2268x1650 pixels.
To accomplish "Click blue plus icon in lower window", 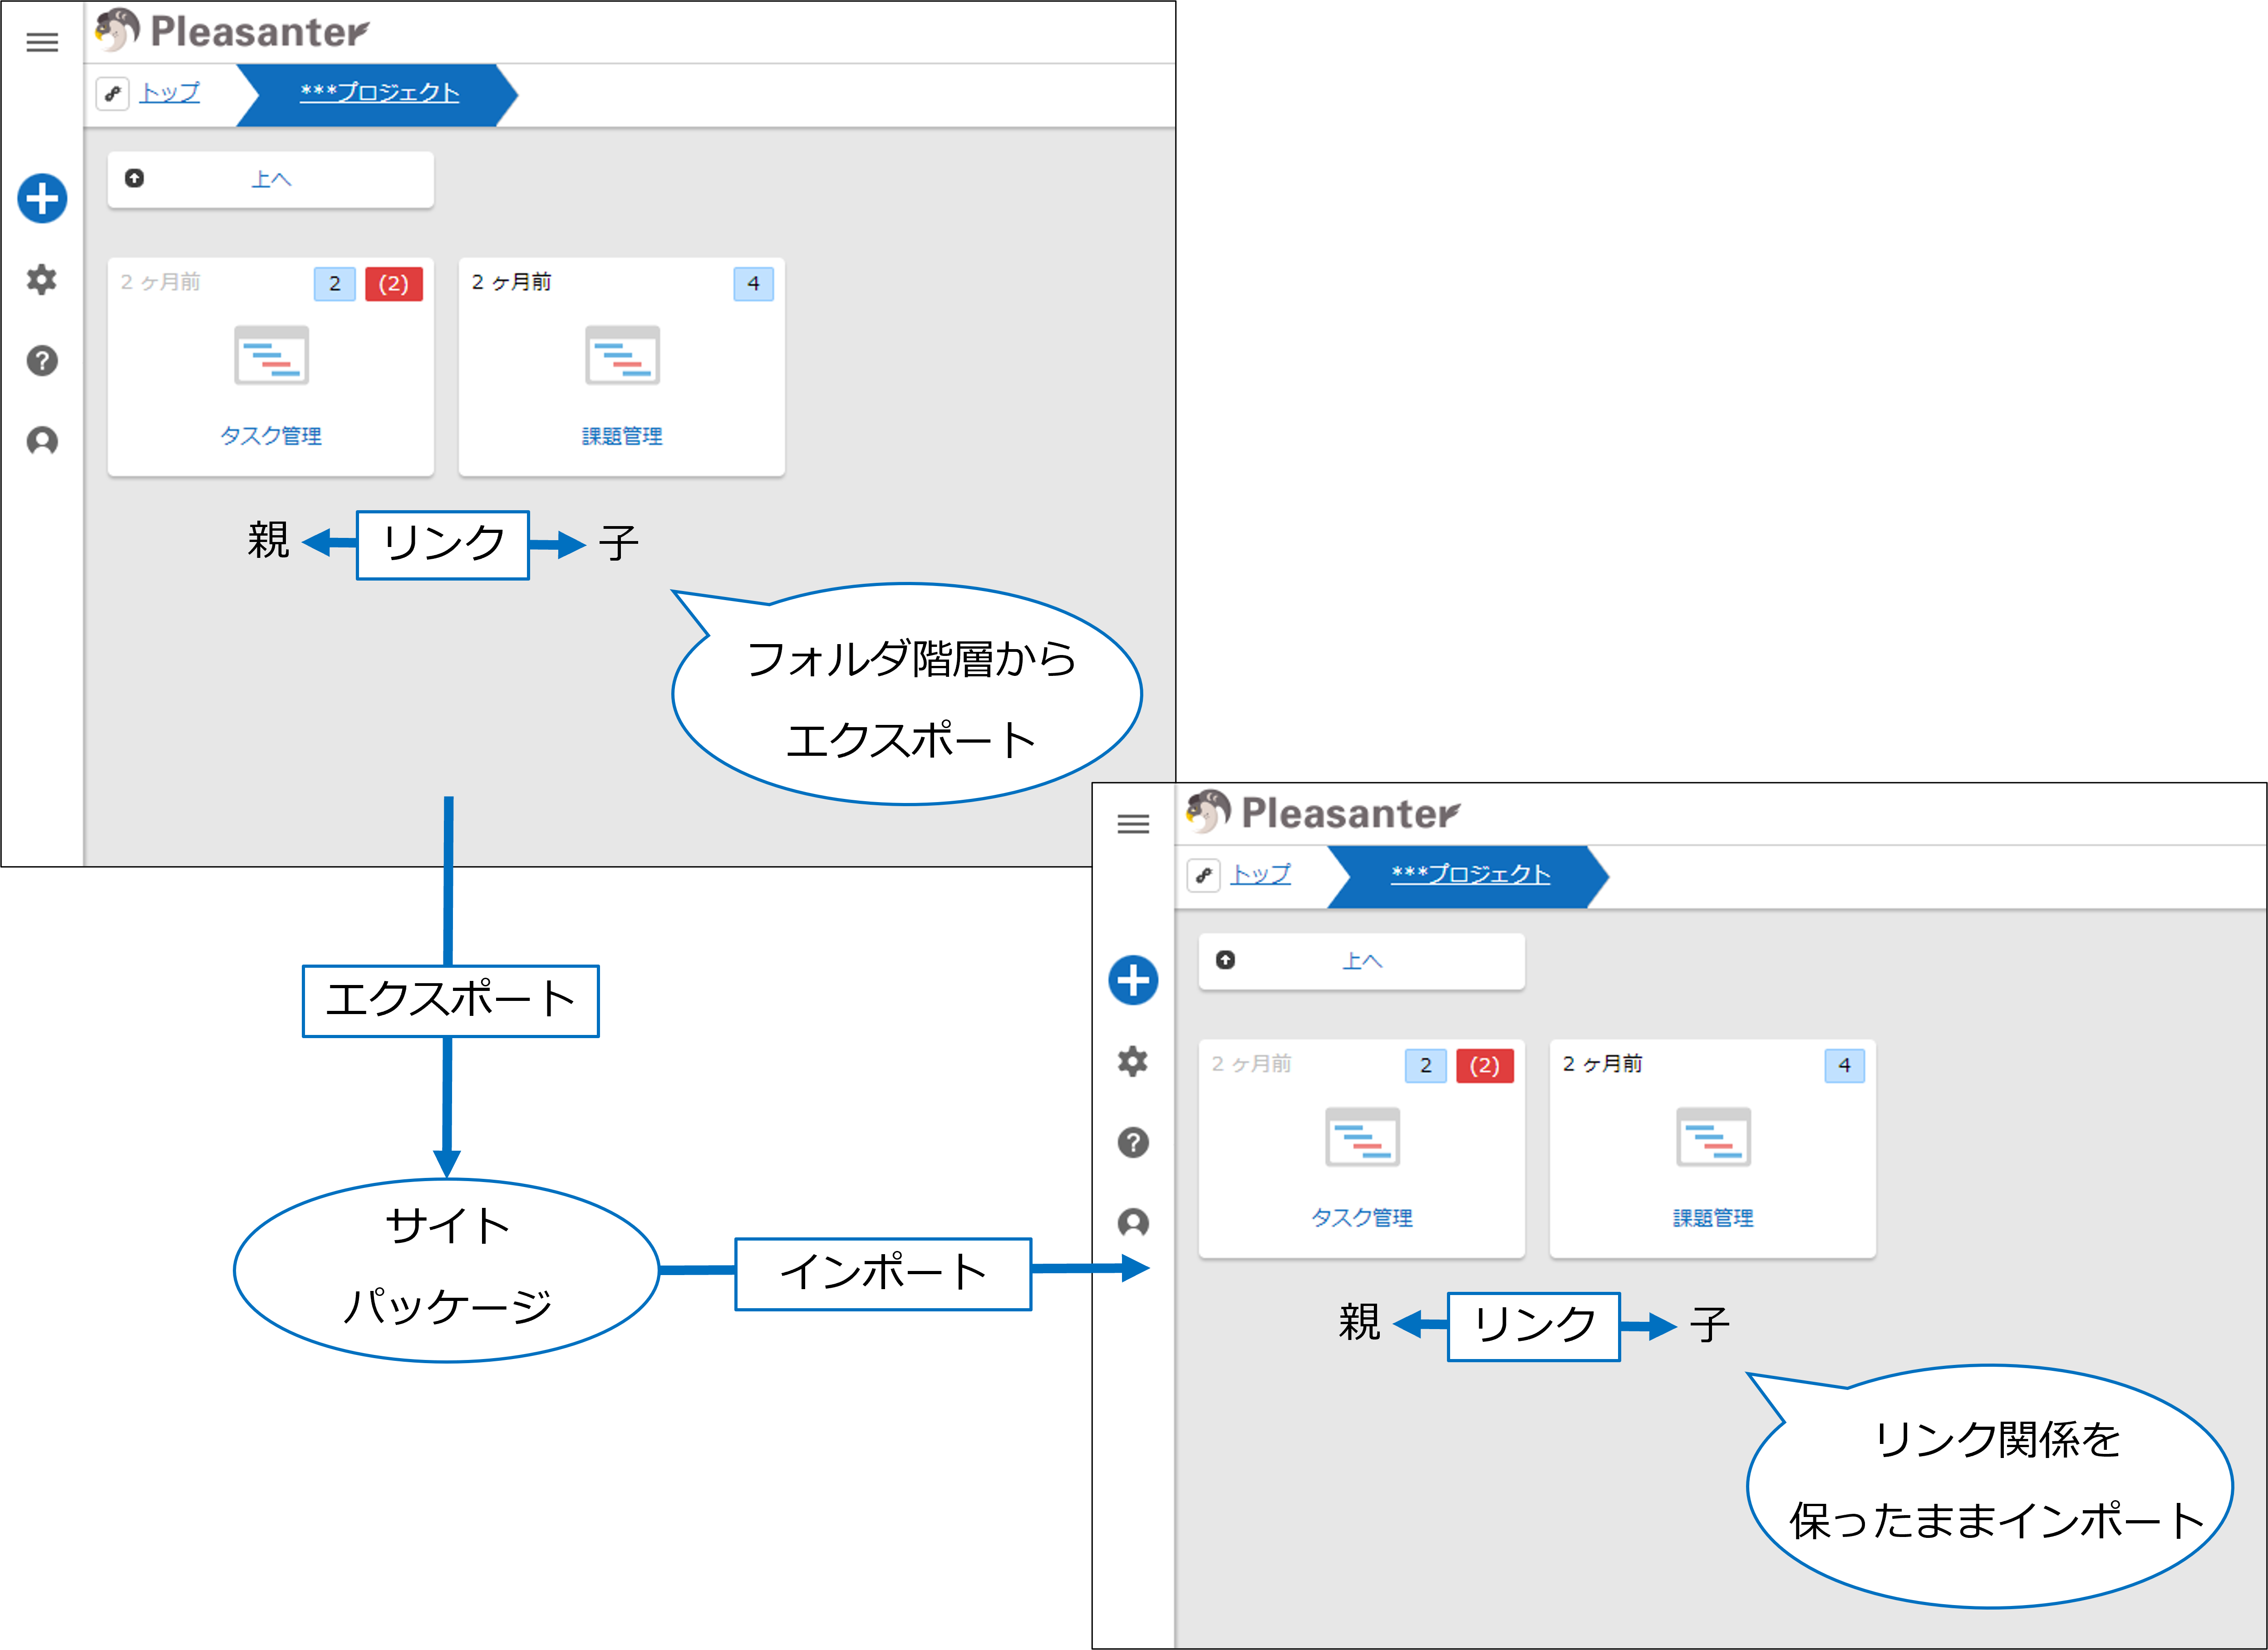I will pyautogui.click(x=1133, y=980).
